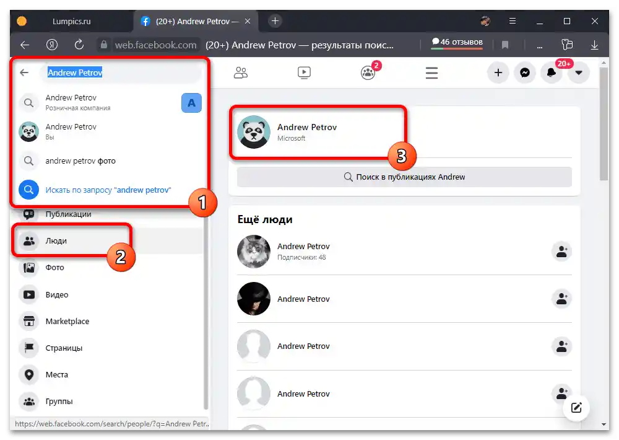Open the Facebook hamburger menu icon
619x440 pixels.
click(431, 73)
